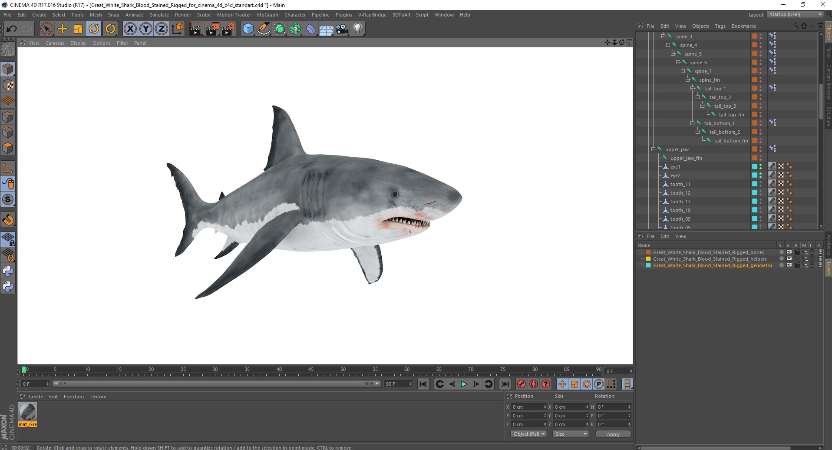Select the Scale tool
The image size is (832, 450).
[x=78, y=29]
